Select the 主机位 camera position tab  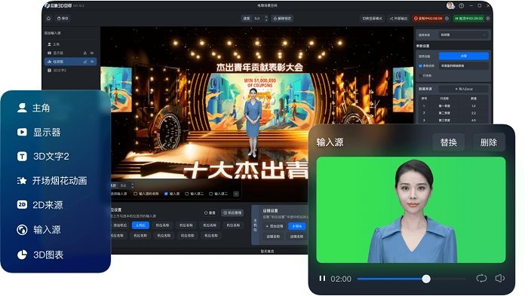point(140,225)
